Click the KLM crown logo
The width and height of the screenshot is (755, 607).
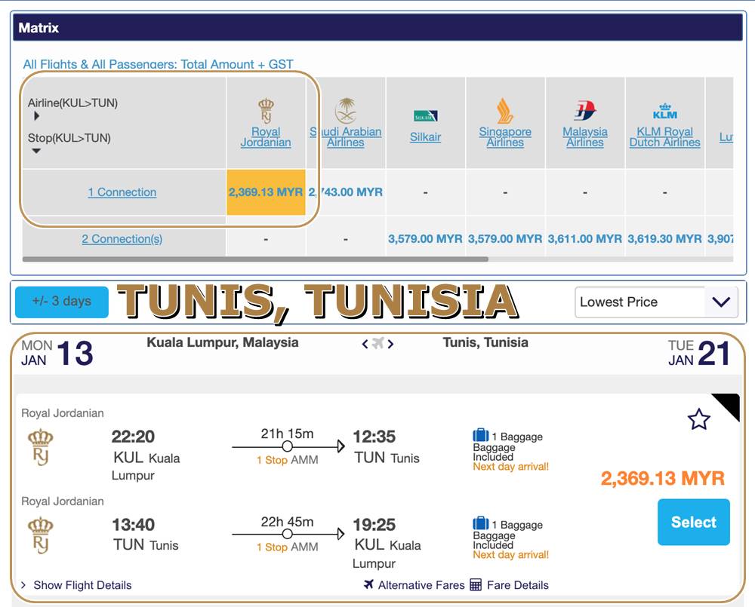(x=664, y=112)
